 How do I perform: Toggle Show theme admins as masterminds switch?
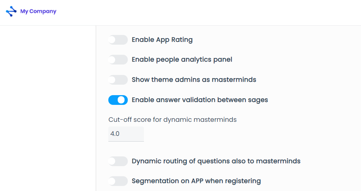click(118, 80)
